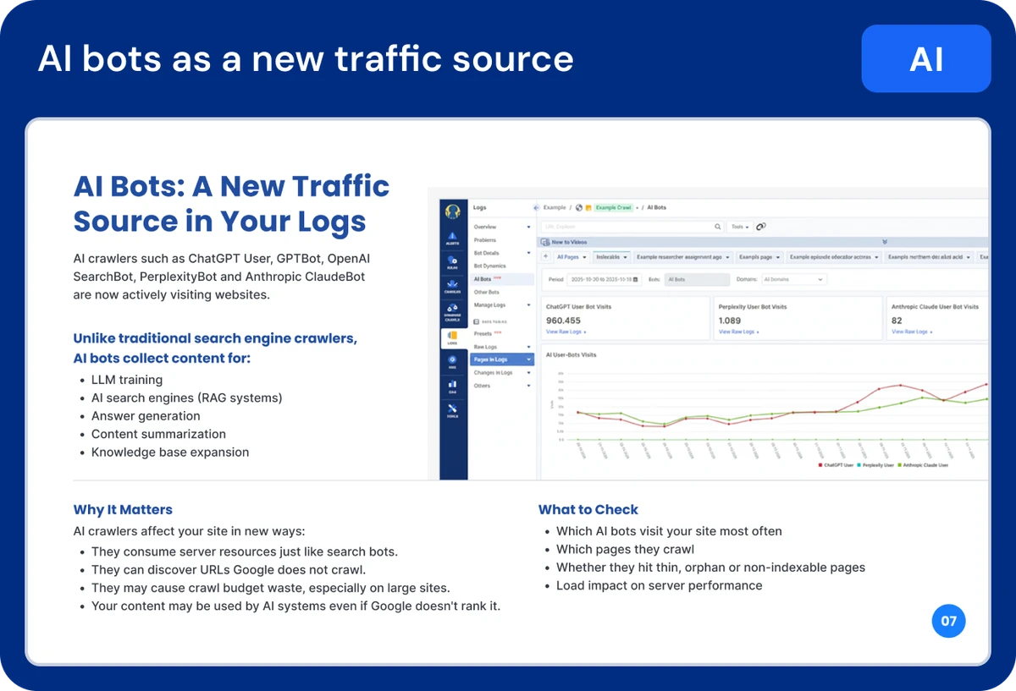Click the URL Explorer search field

point(627,227)
